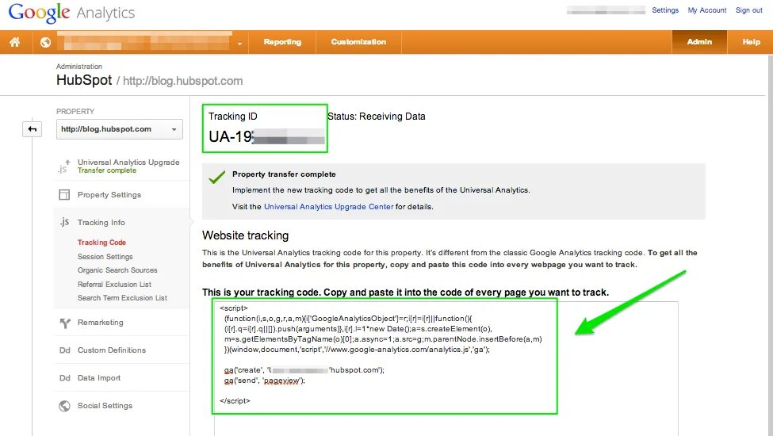The image size is (773, 436).
Task: Open Session Settings
Action: coord(105,257)
